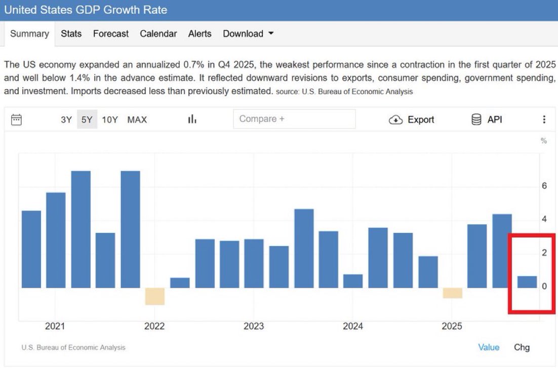Open the Summary tab

click(29, 34)
